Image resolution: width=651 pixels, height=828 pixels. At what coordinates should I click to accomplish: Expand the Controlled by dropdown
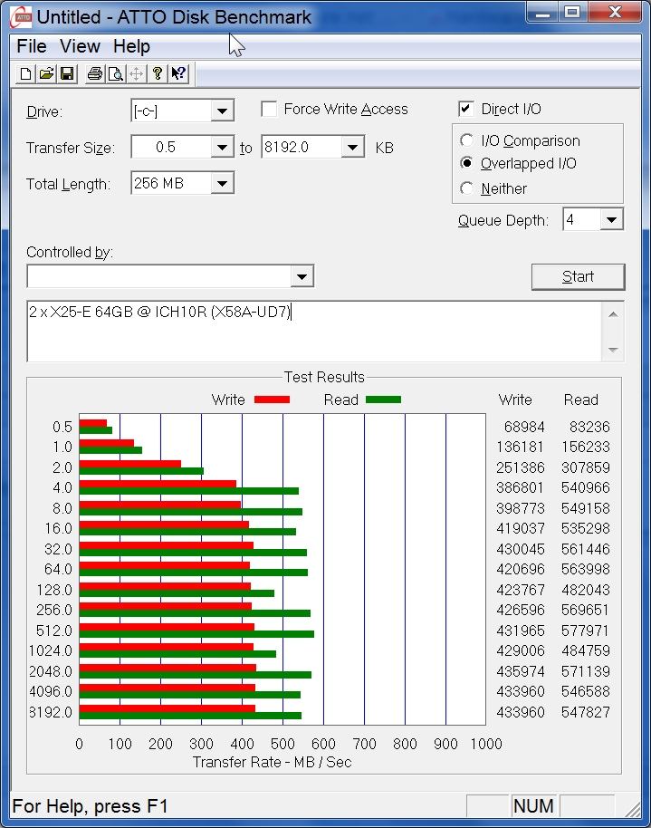(302, 276)
